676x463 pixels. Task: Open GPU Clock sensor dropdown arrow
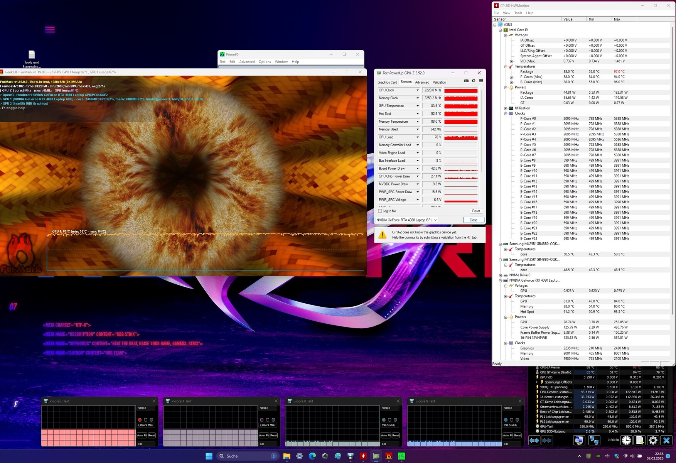pyautogui.click(x=417, y=90)
